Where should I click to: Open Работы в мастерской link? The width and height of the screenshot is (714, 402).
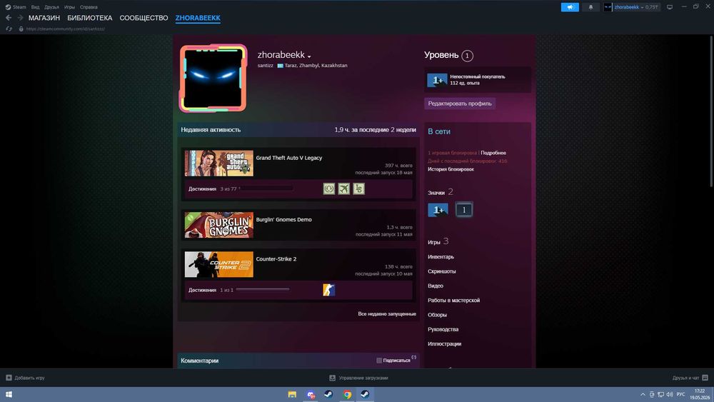click(x=453, y=301)
